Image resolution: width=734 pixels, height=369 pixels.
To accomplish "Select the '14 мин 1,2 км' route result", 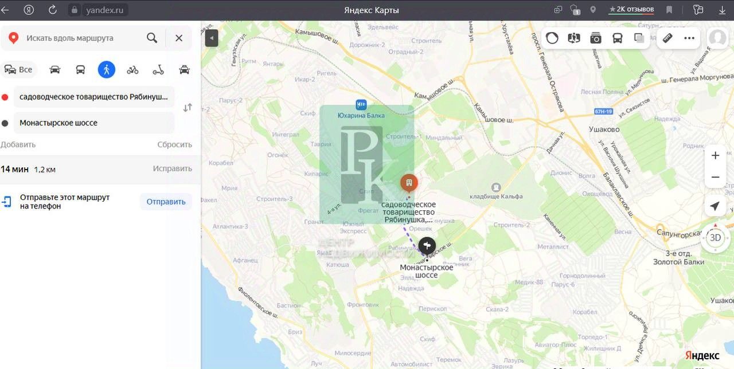I will [x=100, y=169].
